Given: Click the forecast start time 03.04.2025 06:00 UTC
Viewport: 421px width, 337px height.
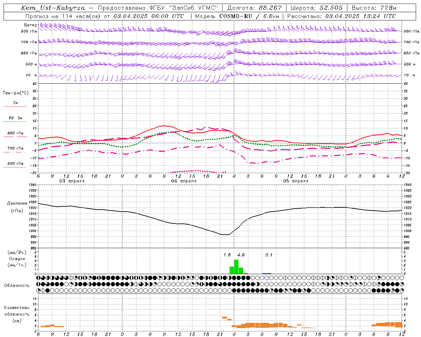Looking at the screenshot, I should coord(149,16).
